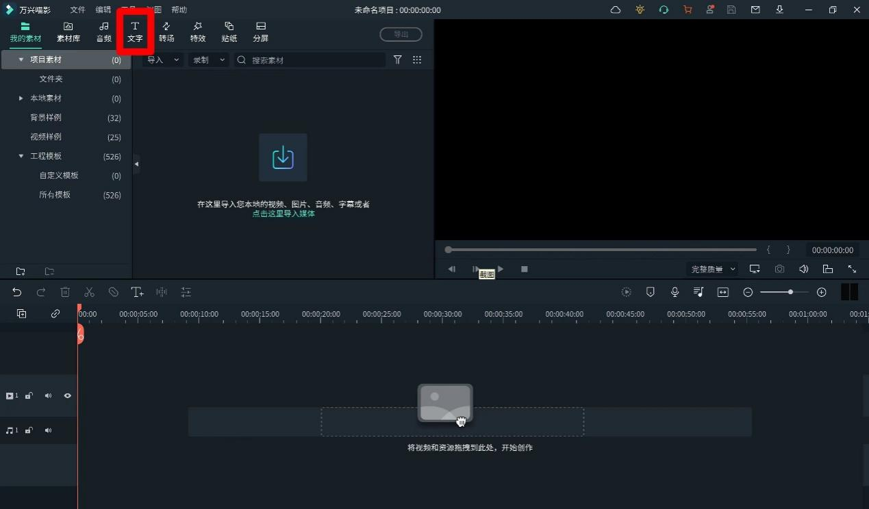Image resolution: width=869 pixels, height=509 pixels.
Task: Open the 帮助 menu
Action: point(179,10)
